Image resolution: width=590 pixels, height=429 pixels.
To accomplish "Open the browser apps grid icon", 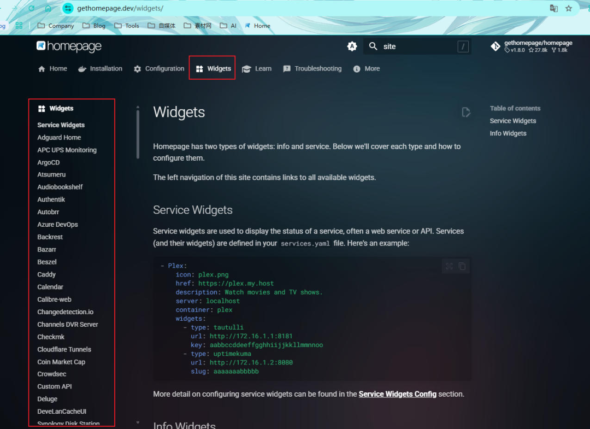I will pos(19,26).
